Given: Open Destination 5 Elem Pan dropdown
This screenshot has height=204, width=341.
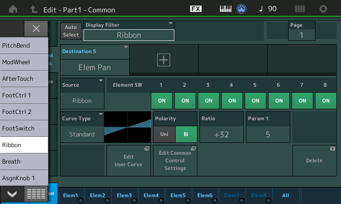Looking at the screenshot, I should pos(95,59).
